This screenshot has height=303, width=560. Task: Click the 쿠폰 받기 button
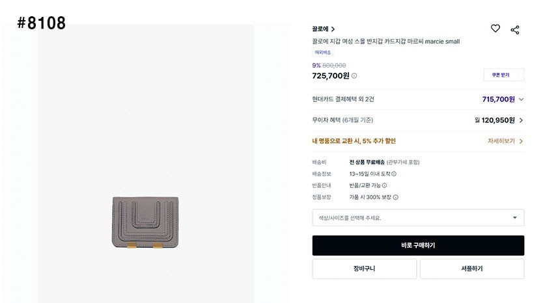[x=501, y=75]
